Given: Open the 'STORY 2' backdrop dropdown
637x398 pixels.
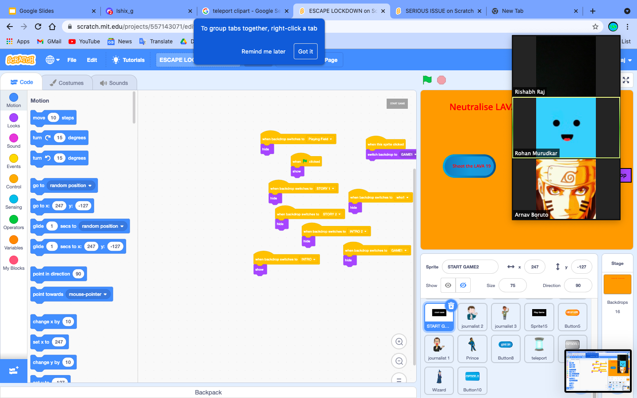Looking at the screenshot, I should 332,214.
